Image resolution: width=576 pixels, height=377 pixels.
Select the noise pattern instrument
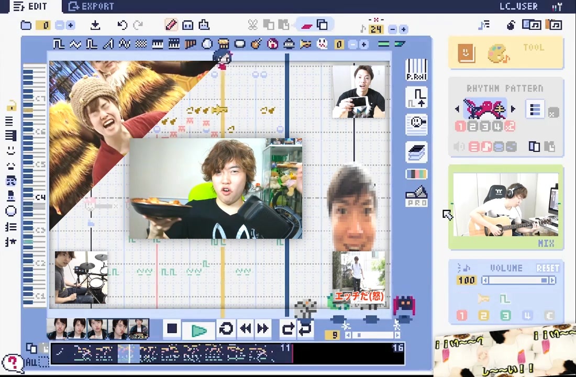(x=141, y=44)
